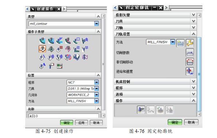Select the FLOWCUT_MULTIPLE subtype icon
Screen dimensions: 217x138
click(51, 57)
